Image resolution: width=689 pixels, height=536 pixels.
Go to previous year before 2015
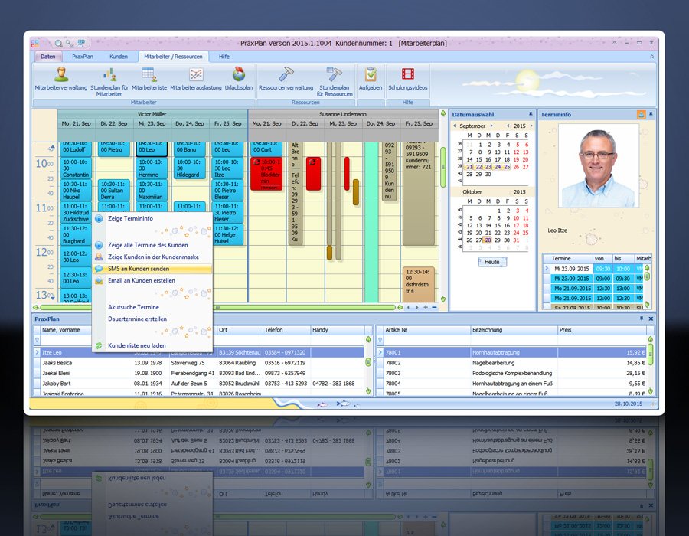(x=508, y=126)
